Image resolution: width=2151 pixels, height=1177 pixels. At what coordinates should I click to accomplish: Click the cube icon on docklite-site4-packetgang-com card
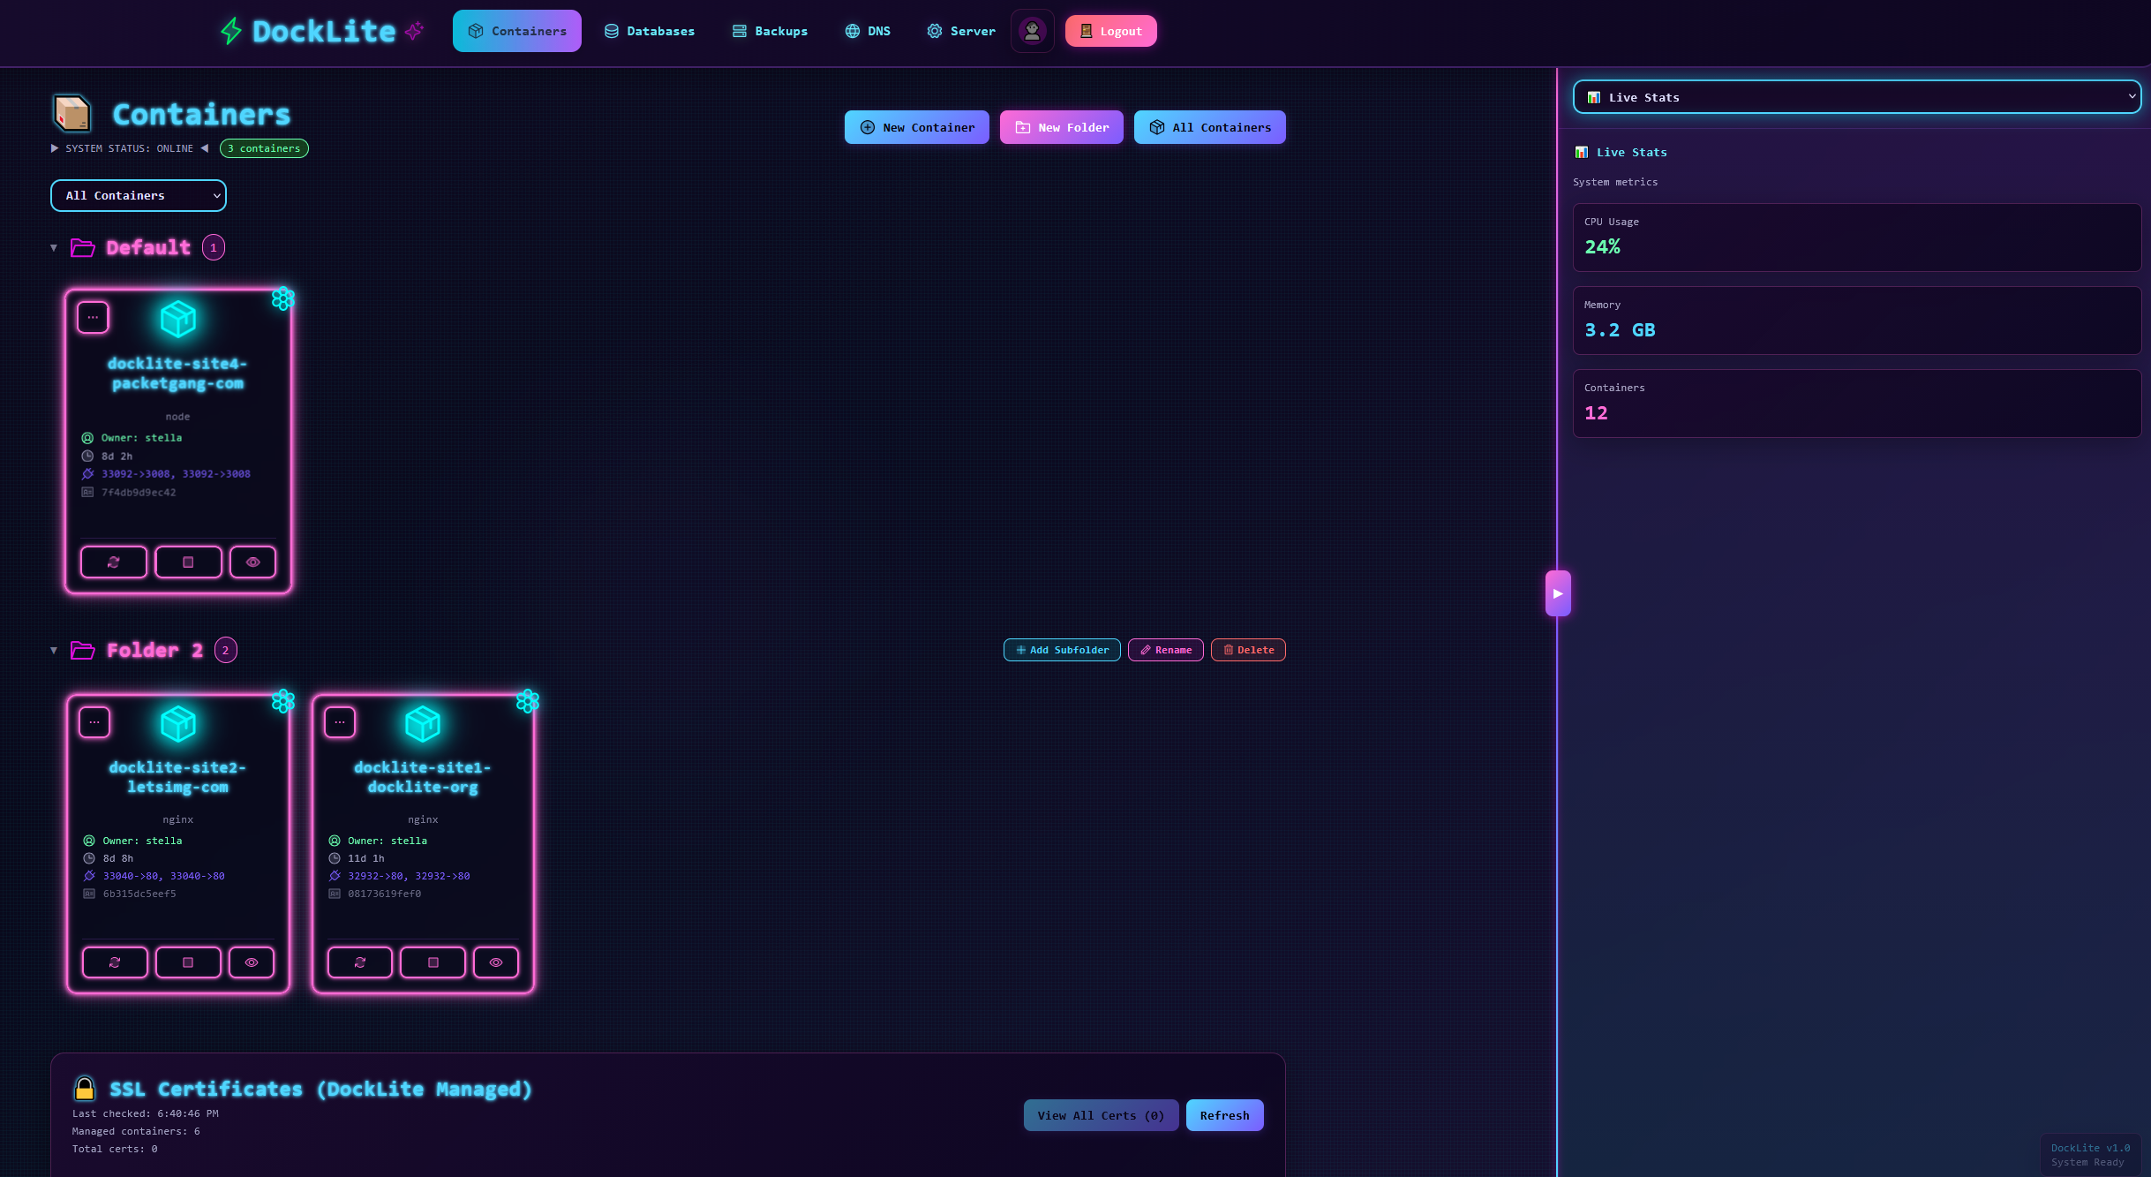[178, 319]
